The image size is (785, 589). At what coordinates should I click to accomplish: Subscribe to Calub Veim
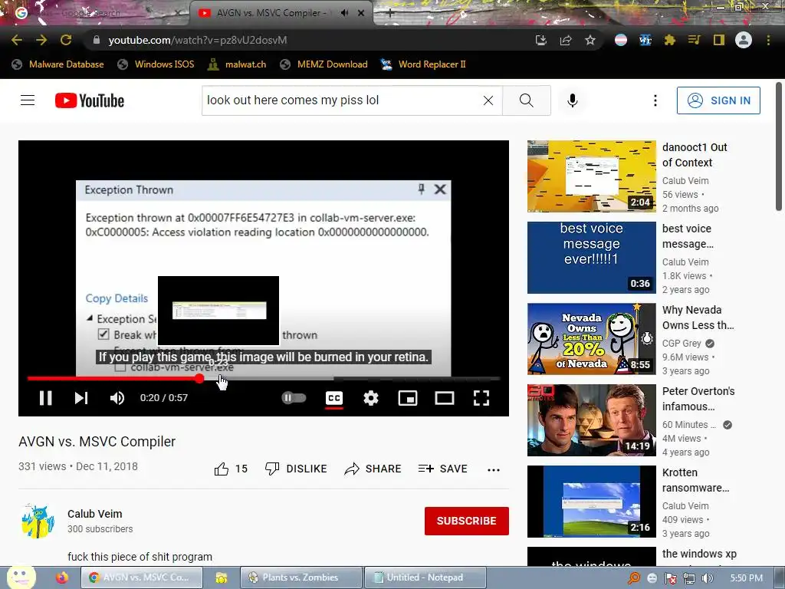click(467, 521)
